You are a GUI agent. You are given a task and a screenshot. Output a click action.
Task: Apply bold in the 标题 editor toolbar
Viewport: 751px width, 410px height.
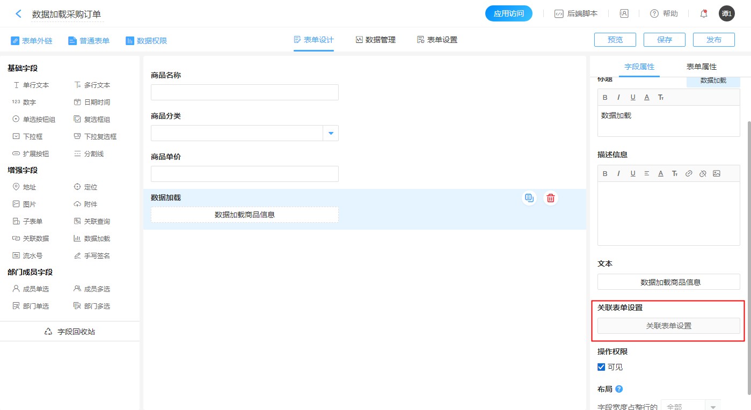click(605, 98)
